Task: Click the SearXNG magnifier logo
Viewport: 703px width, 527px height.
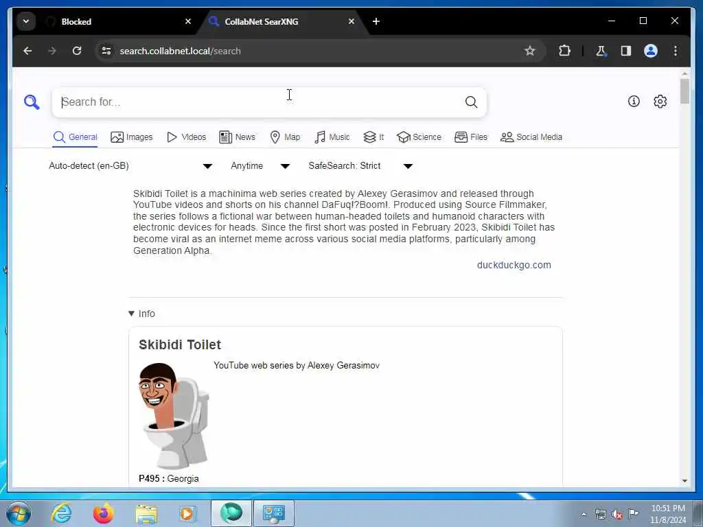Action: 32,102
